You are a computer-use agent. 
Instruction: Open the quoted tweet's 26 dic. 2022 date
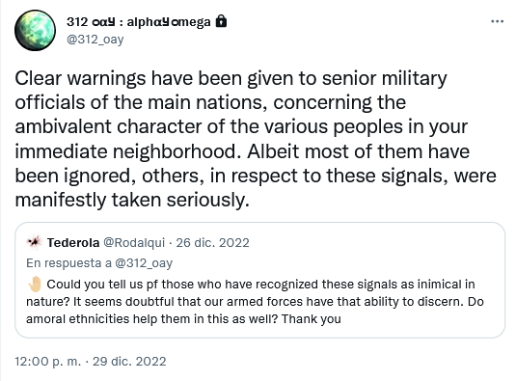[x=212, y=242]
